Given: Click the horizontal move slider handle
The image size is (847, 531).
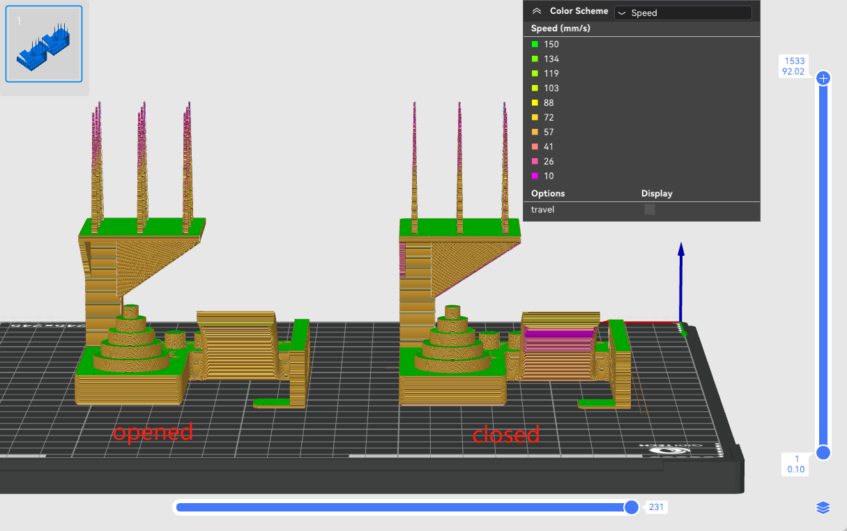Looking at the screenshot, I should pyautogui.click(x=632, y=507).
